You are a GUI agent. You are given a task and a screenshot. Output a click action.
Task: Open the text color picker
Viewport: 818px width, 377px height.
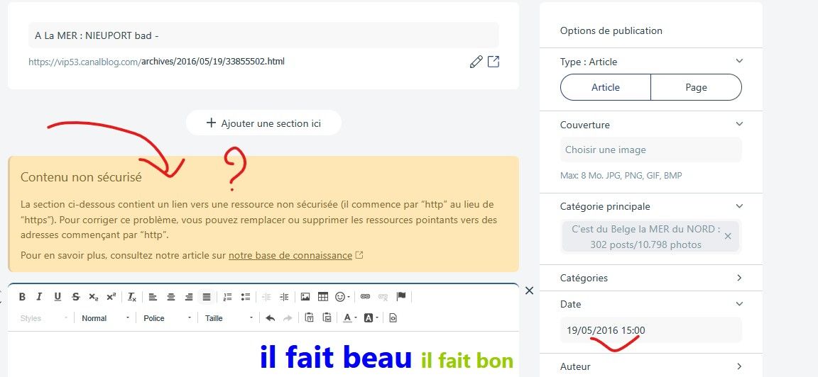point(350,317)
